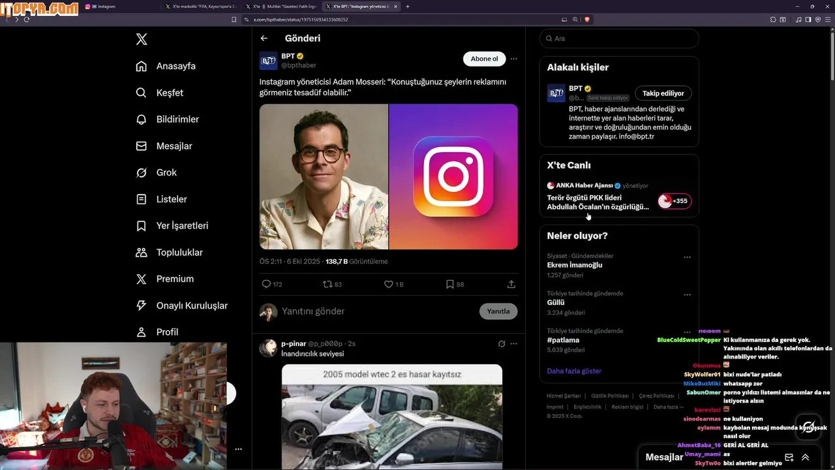Click the Premium X icon
The image size is (835, 470).
141,279
